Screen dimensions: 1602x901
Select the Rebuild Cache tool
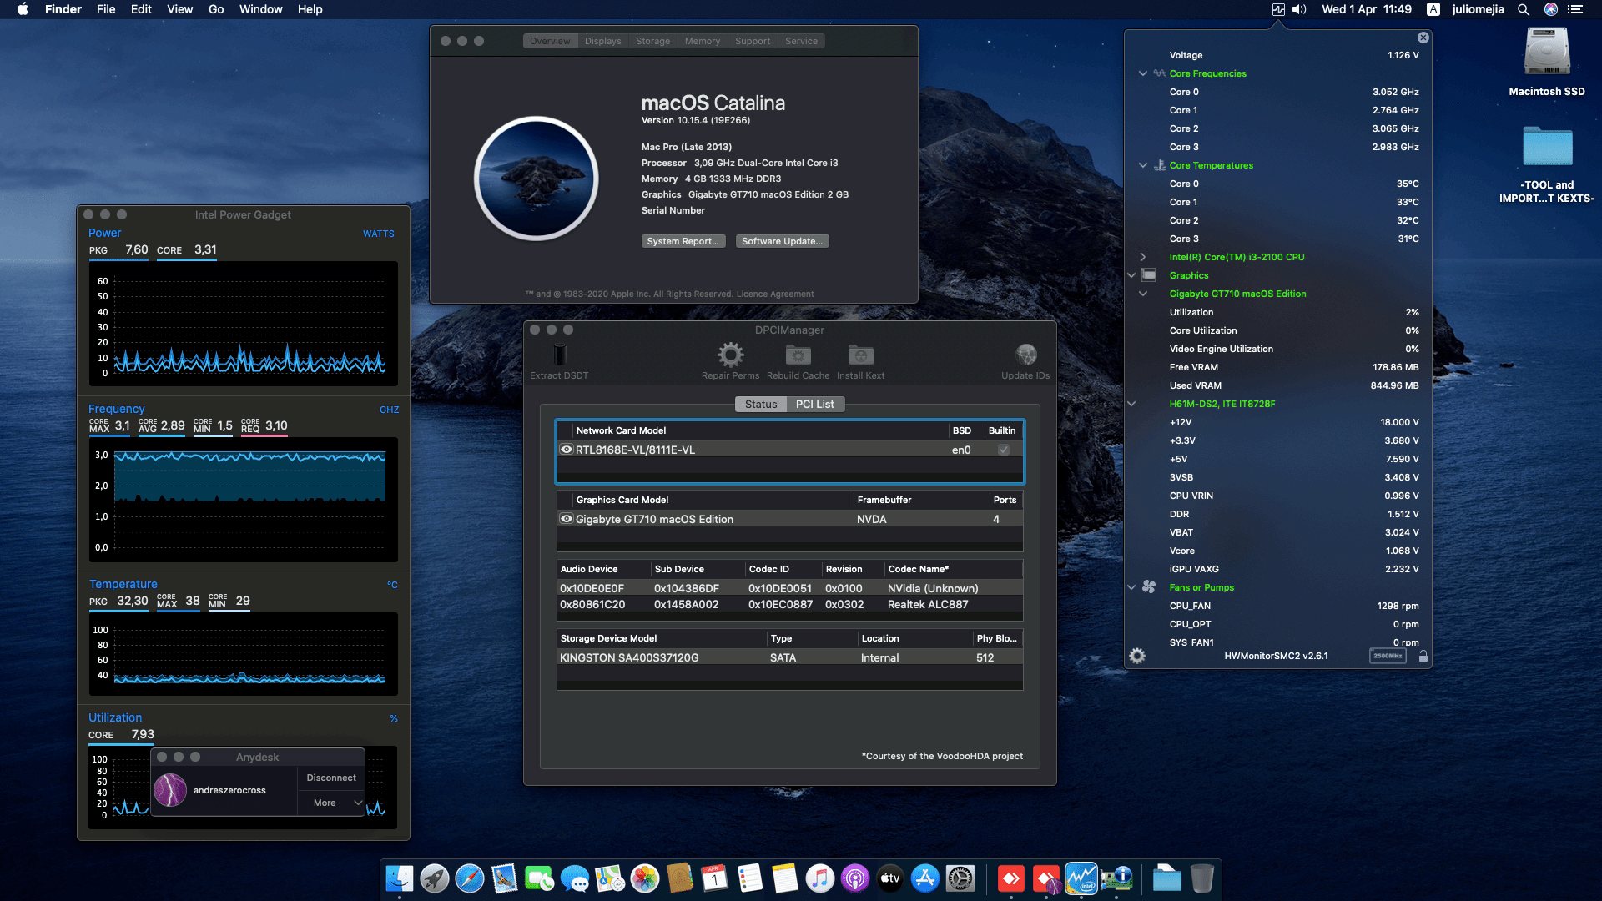point(797,355)
